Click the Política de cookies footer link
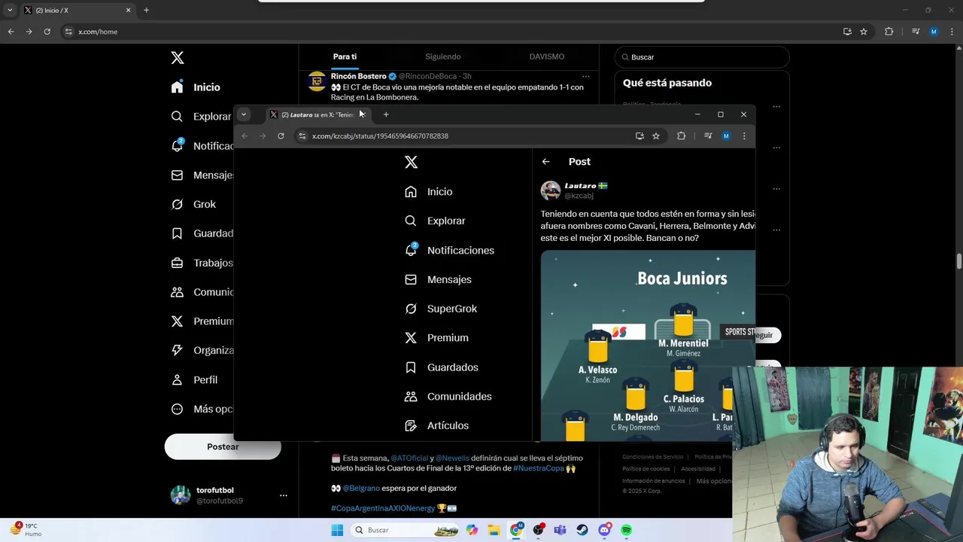 click(x=646, y=469)
